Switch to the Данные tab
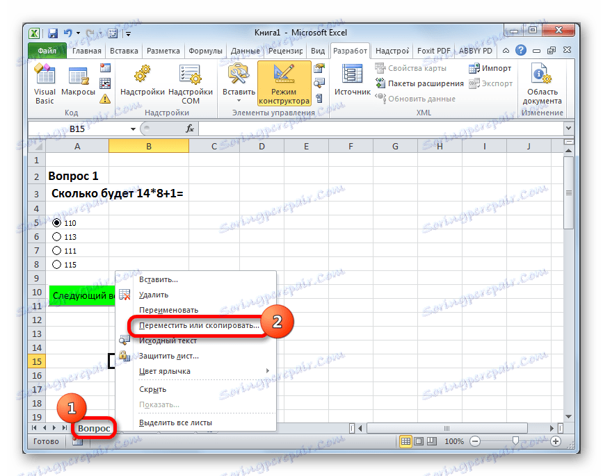Viewport: 603px width, 476px height. tap(246, 51)
